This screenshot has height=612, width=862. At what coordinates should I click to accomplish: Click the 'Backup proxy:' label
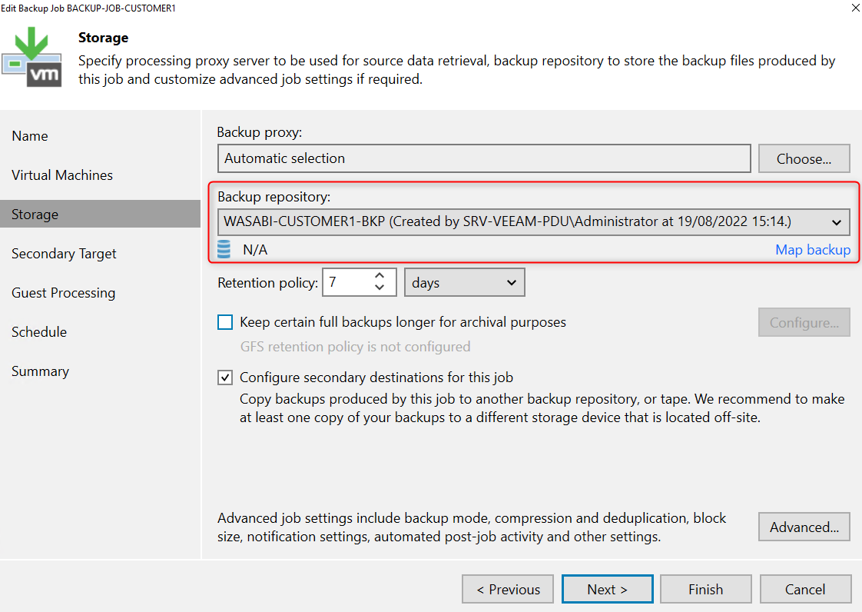tap(260, 133)
